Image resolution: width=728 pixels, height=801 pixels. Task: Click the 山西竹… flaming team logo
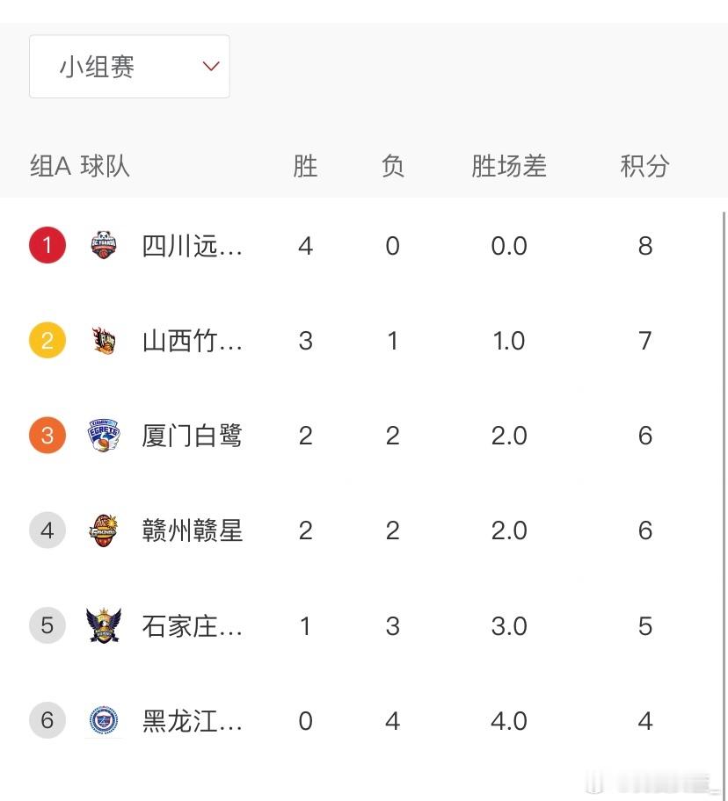(104, 340)
